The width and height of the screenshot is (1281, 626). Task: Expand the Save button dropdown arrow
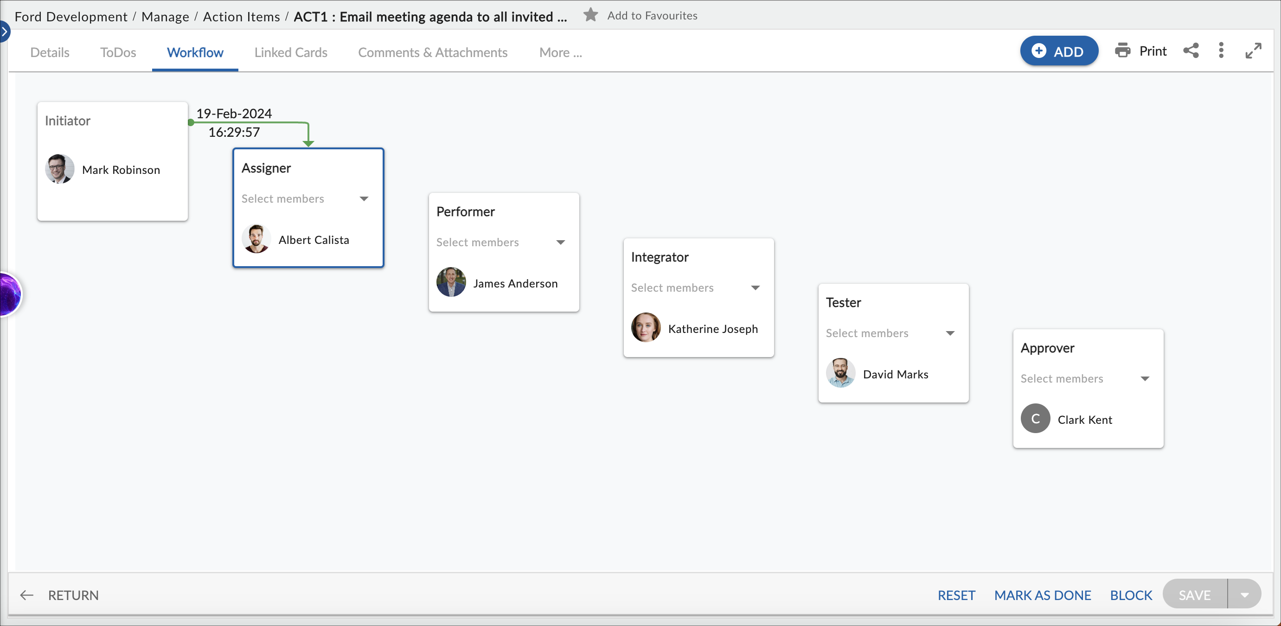1244,594
